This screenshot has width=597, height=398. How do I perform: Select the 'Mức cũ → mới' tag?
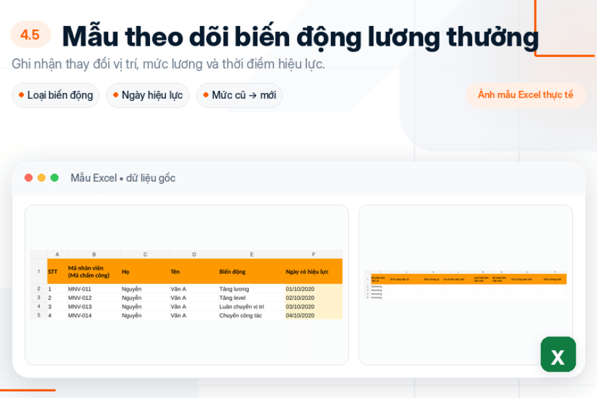click(x=239, y=96)
